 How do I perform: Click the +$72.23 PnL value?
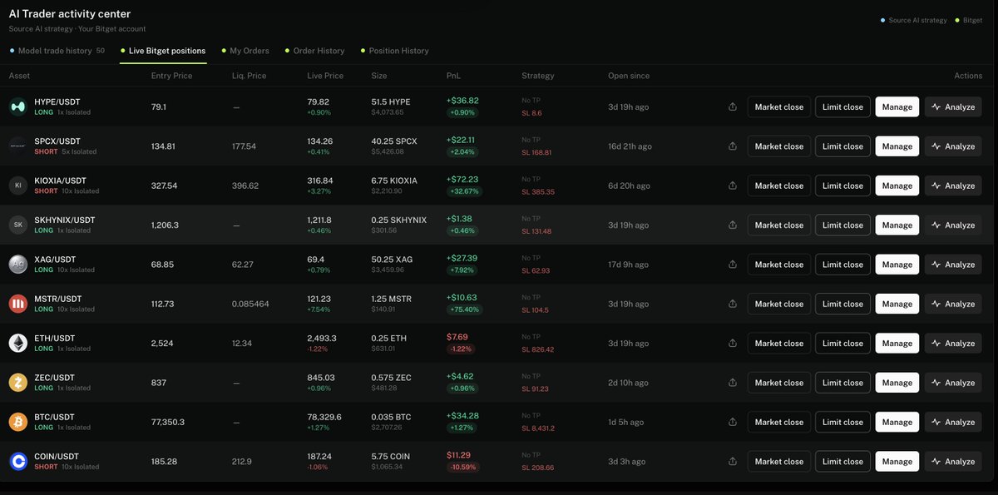pos(462,179)
